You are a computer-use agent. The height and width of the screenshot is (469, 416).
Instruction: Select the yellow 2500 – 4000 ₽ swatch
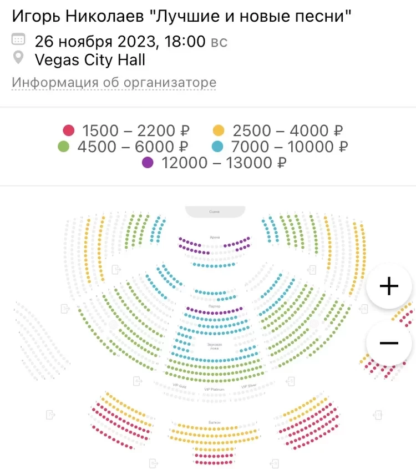point(219,131)
